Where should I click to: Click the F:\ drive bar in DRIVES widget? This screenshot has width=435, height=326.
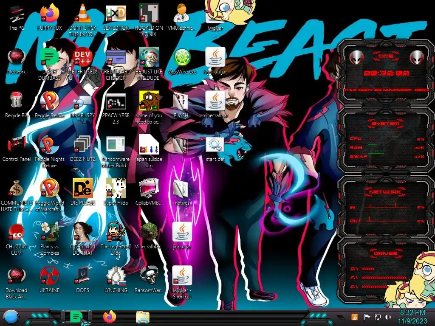pyautogui.click(x=379, y=278)
